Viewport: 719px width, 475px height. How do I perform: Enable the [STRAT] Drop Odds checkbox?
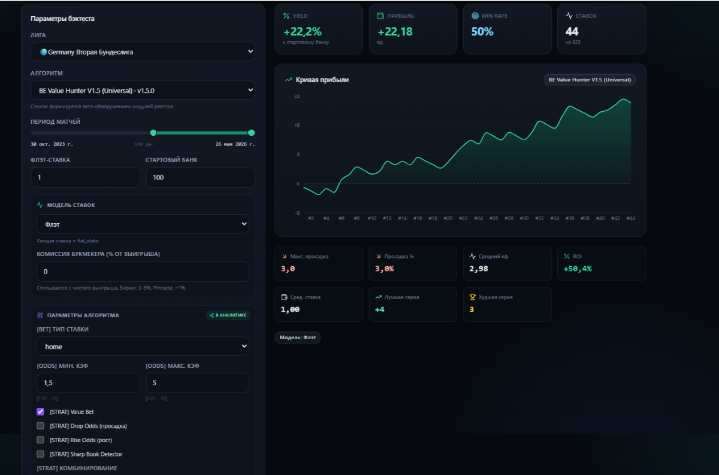[40, 426]
